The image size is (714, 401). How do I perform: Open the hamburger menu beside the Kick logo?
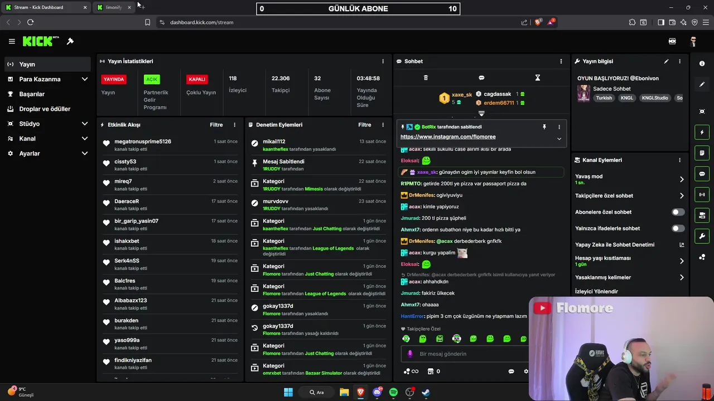pyautogui.click(x=12, y=41)
